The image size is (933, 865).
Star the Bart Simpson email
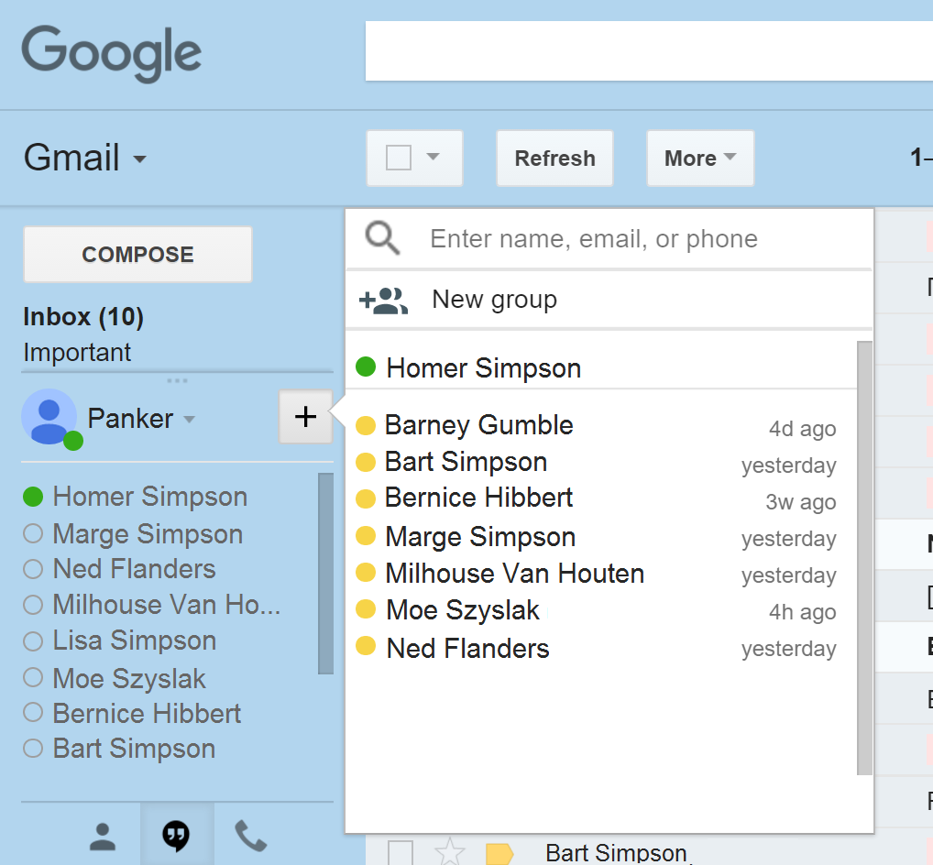click(x=450, y=851)
